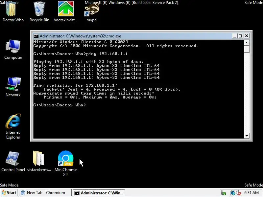Click the cmd scrollbar thumb
Image resolution: width=263 pixels, height=197 pixels.
[247, 49]
